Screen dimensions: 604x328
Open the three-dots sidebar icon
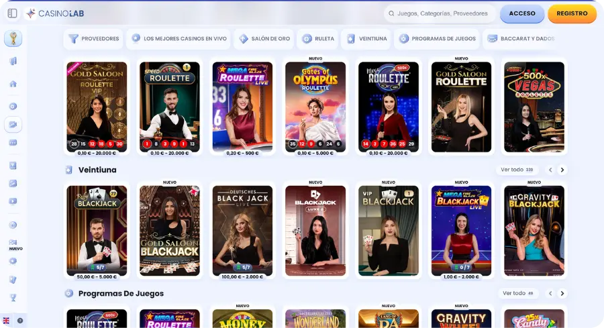coord(13,142)
